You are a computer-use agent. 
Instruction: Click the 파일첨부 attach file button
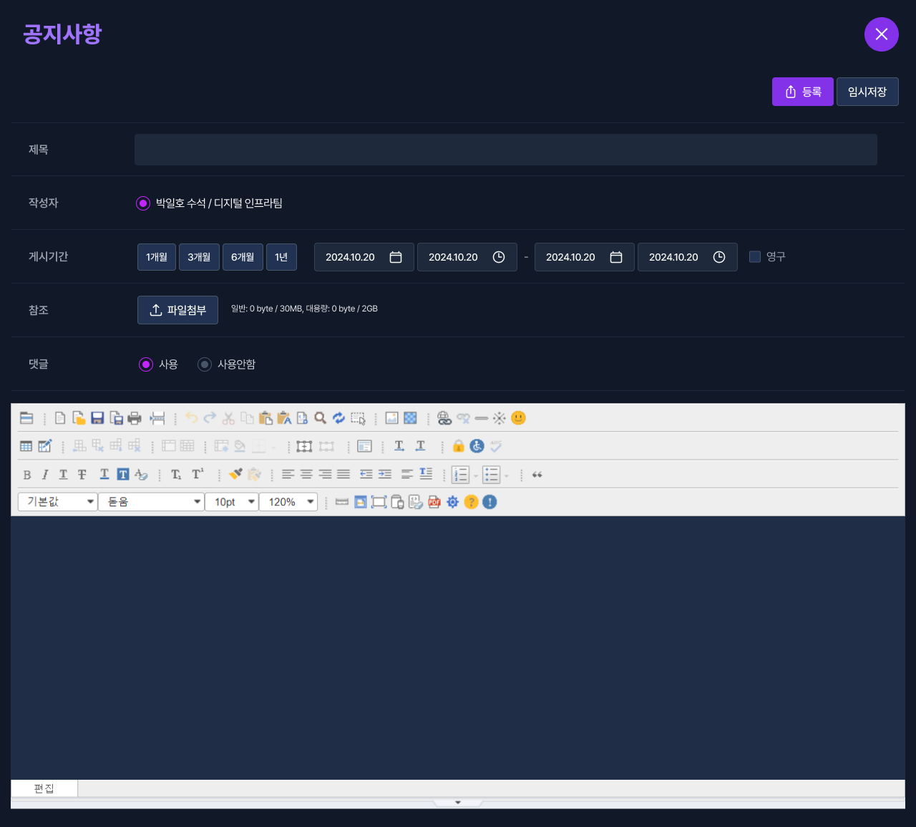click(x=177, y=310)
